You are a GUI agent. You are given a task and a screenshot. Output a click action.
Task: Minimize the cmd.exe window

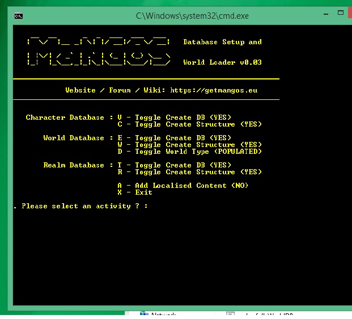tap(326, 14)
